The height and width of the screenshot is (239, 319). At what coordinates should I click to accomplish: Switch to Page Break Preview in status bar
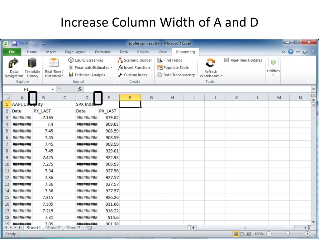[248, 234]
